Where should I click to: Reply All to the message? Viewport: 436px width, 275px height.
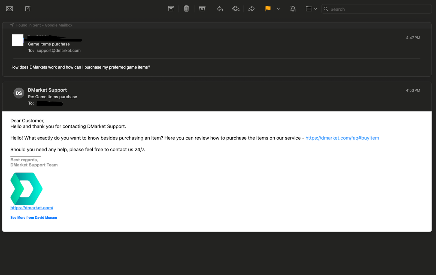tap(236, 9)
